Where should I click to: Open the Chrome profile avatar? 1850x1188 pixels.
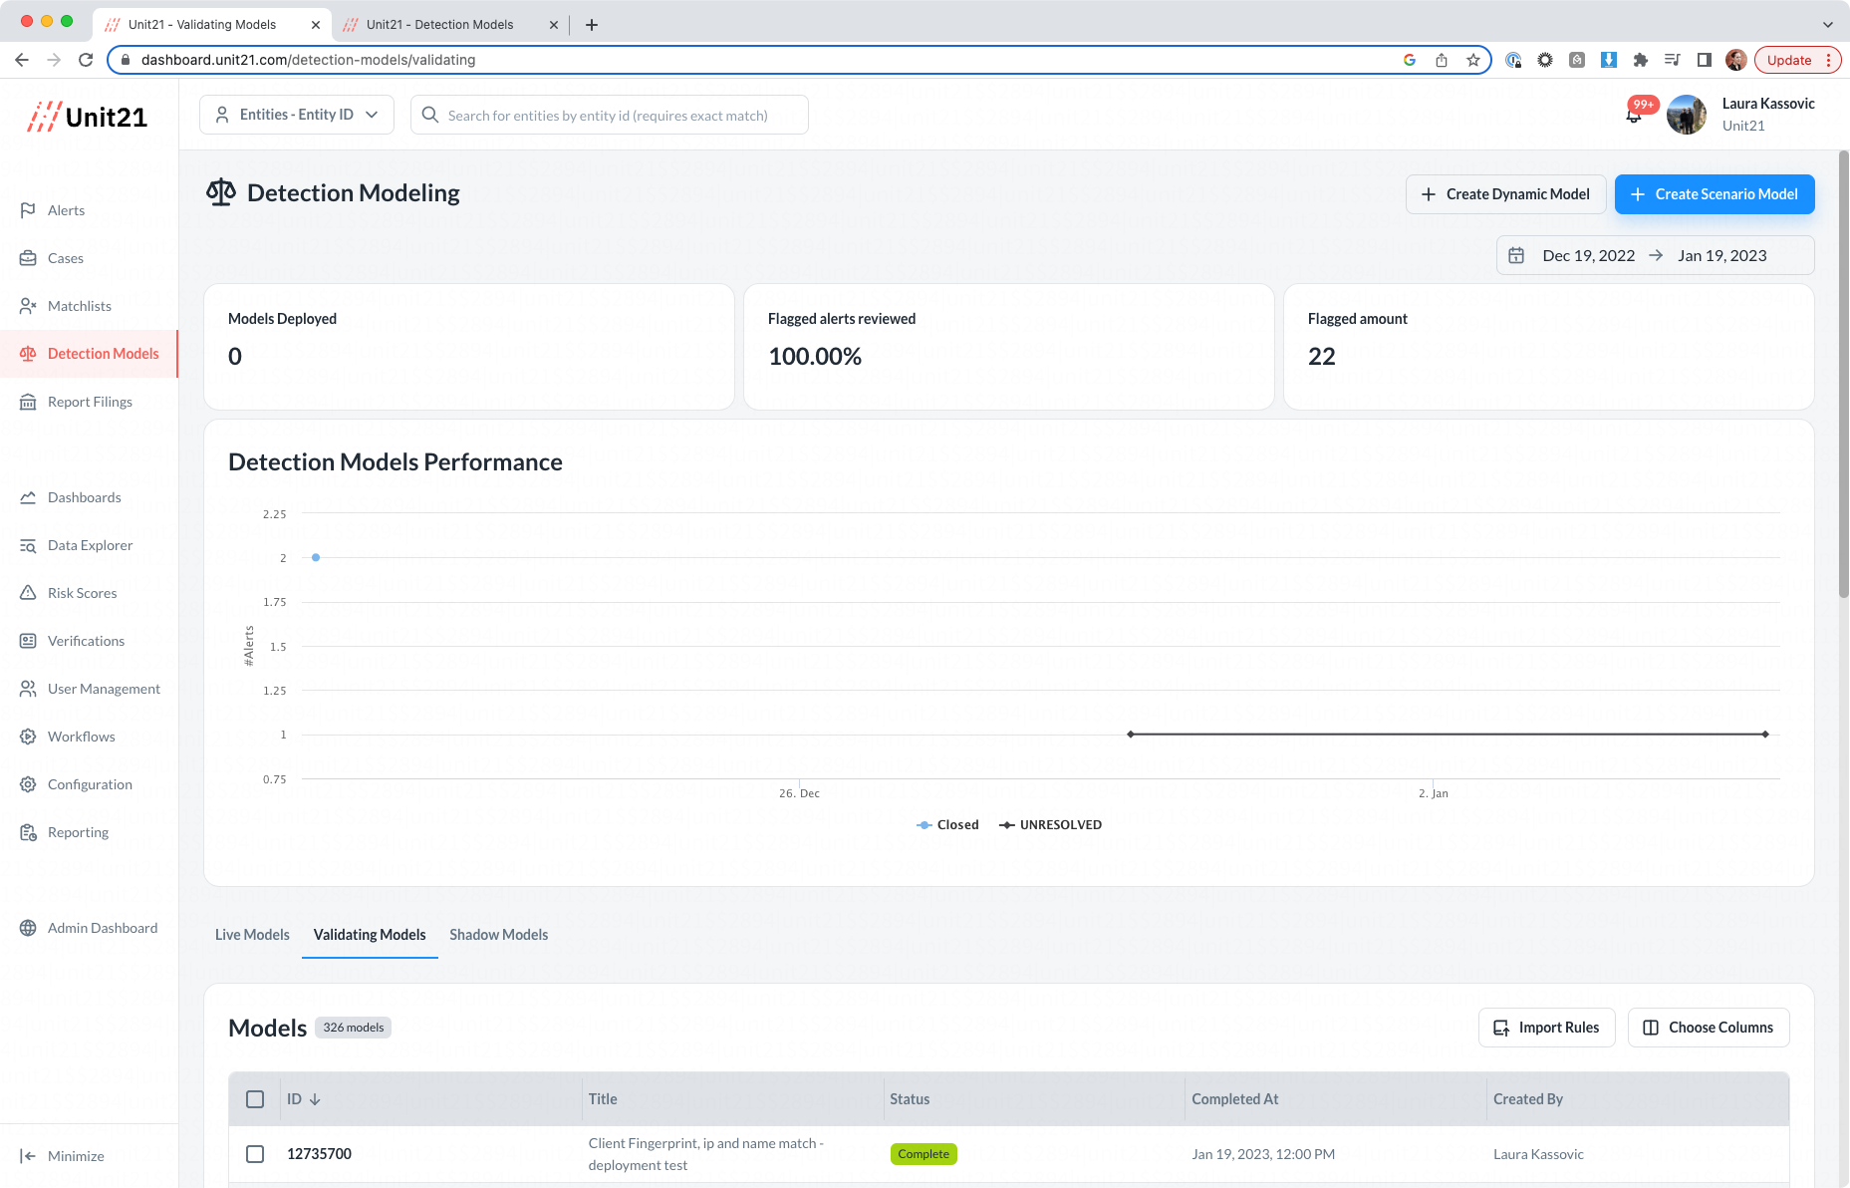pyautogui.click(x=1736, y=60)
